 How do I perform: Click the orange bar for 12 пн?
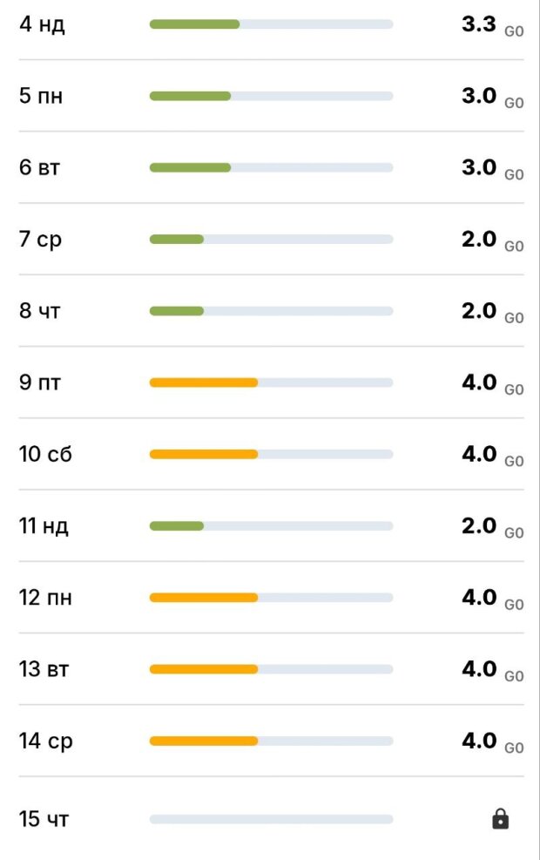204,598
